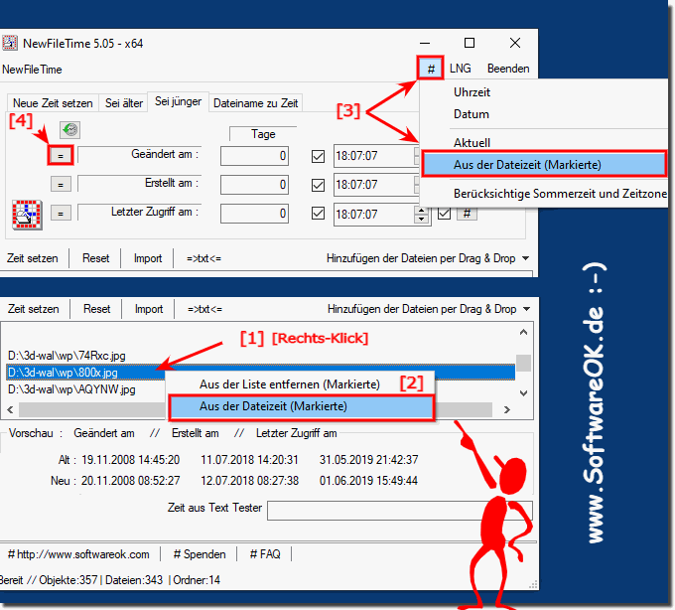Minimize the NewFileTime window

click(425, 43)
